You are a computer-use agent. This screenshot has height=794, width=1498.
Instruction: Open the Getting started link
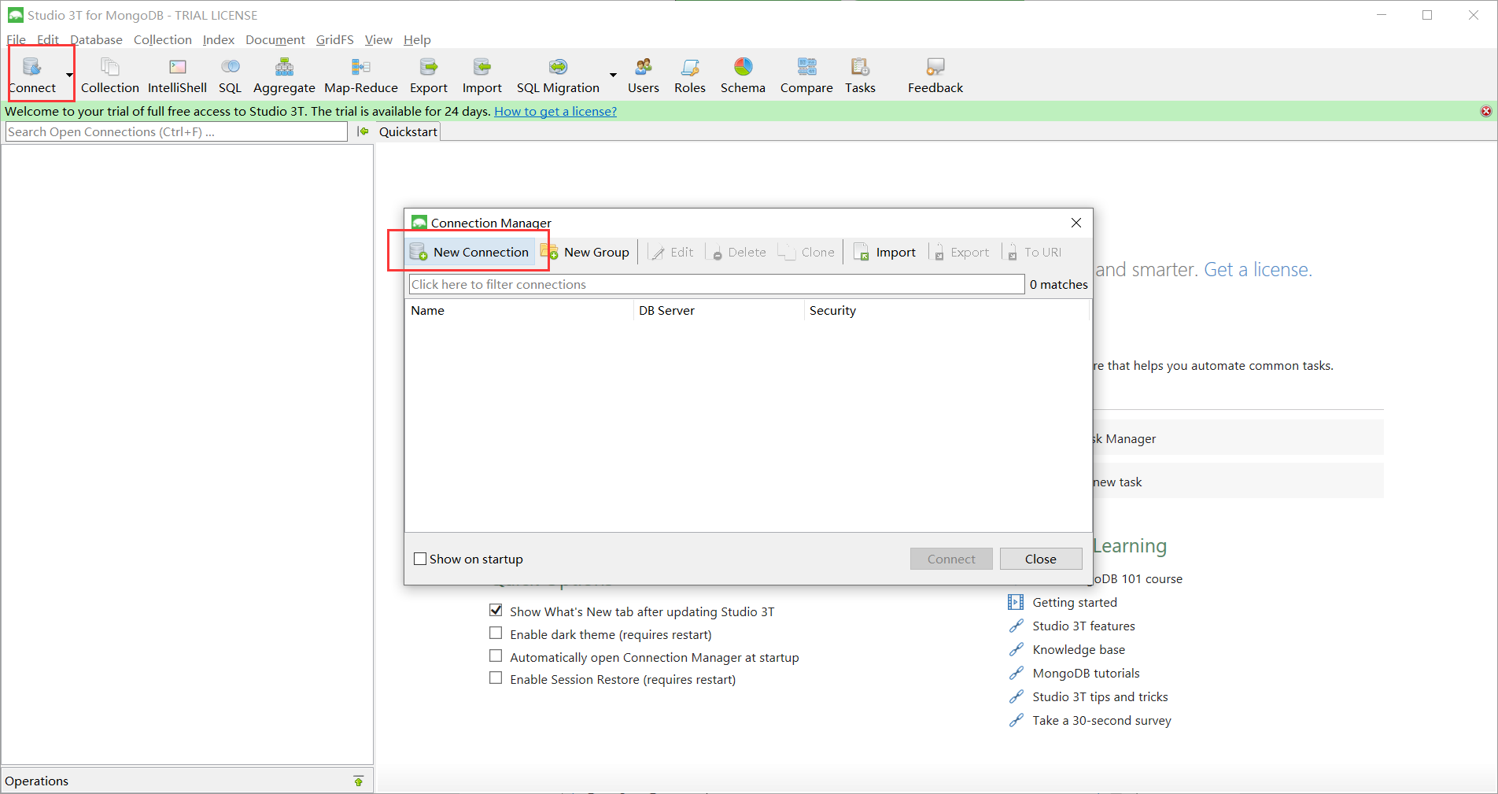pyautogui.click(x=1075, y=602)
